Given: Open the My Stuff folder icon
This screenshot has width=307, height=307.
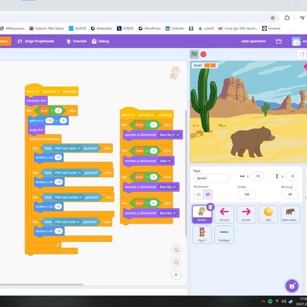Looking at the screenshot, I should coord(279,41).
